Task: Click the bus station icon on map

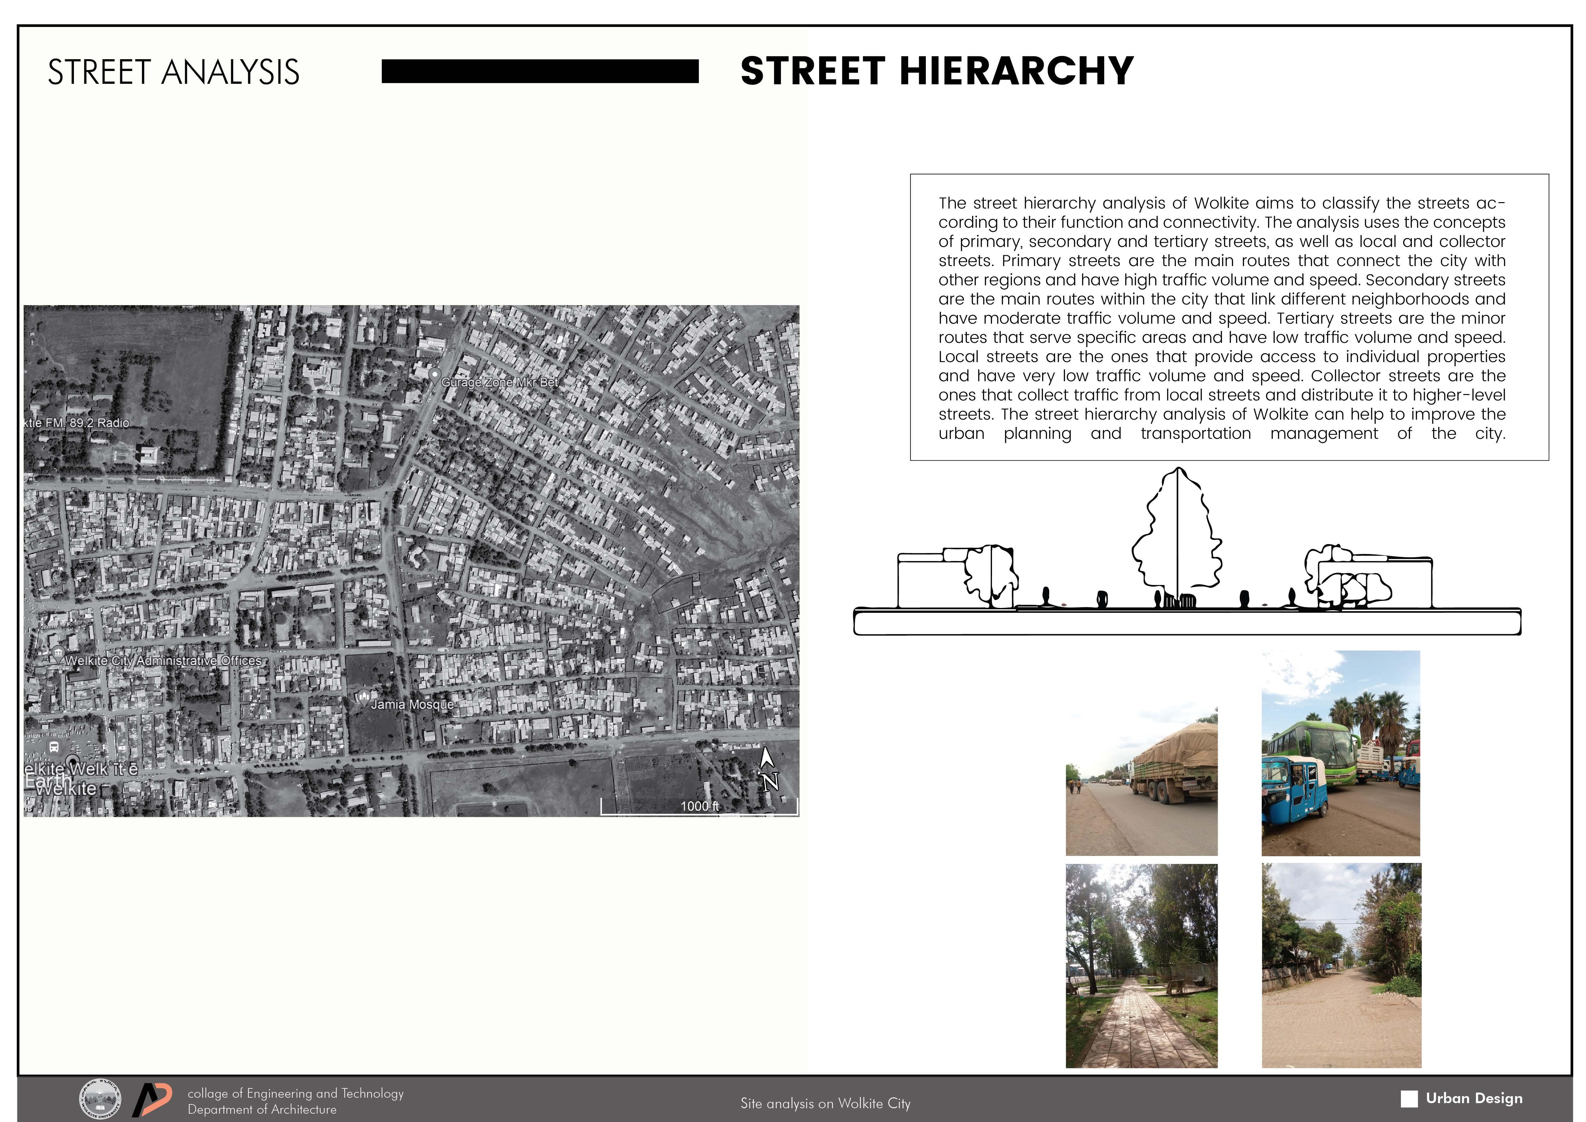Action: coord(54,747)
